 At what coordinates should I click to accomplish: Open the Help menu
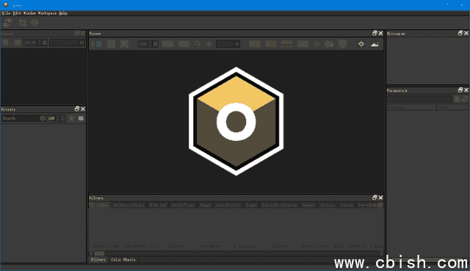click(63, 13)
